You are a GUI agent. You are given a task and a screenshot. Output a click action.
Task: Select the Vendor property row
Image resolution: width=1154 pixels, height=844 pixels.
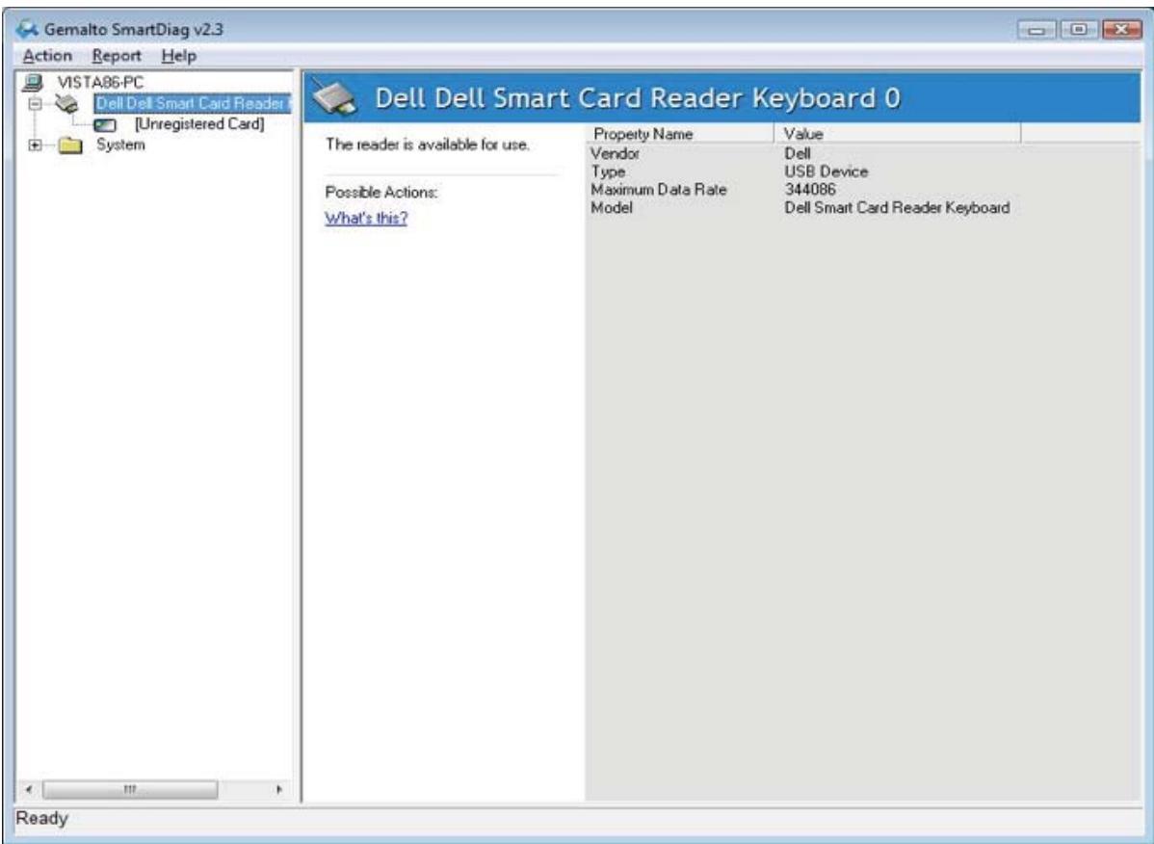tap(862, 153)
